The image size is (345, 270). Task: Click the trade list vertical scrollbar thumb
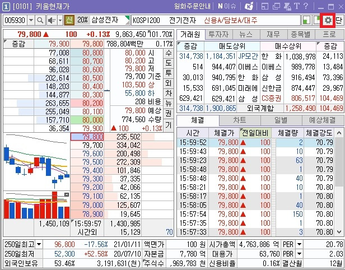[x=339, y=162]
